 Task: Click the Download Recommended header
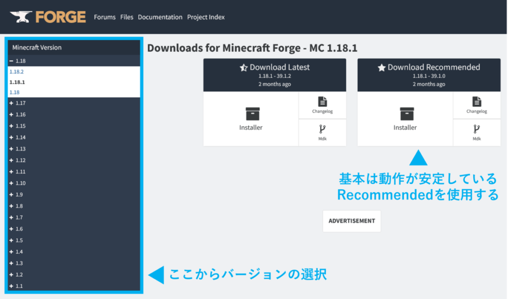pyautogui.click(x=429, y=75)
